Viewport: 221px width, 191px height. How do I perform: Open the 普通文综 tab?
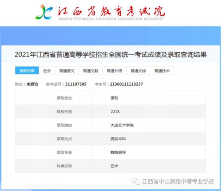coord(138,71)
